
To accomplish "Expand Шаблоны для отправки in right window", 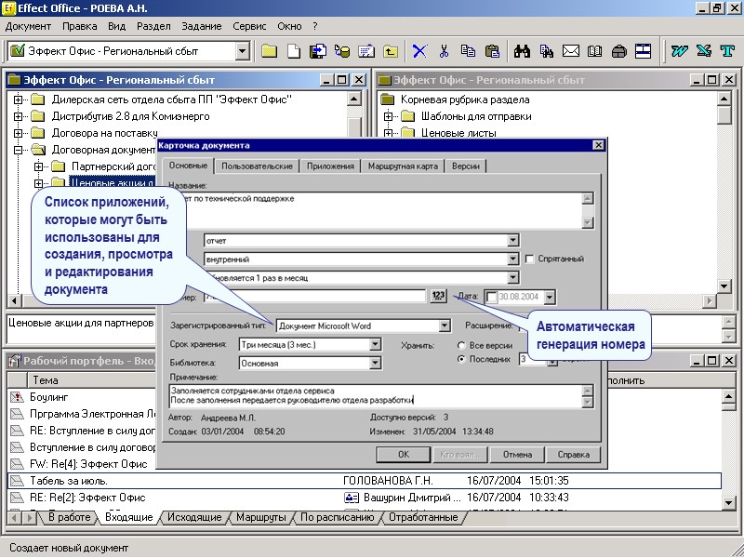I will pyautogui.click(x=388, y=116).
